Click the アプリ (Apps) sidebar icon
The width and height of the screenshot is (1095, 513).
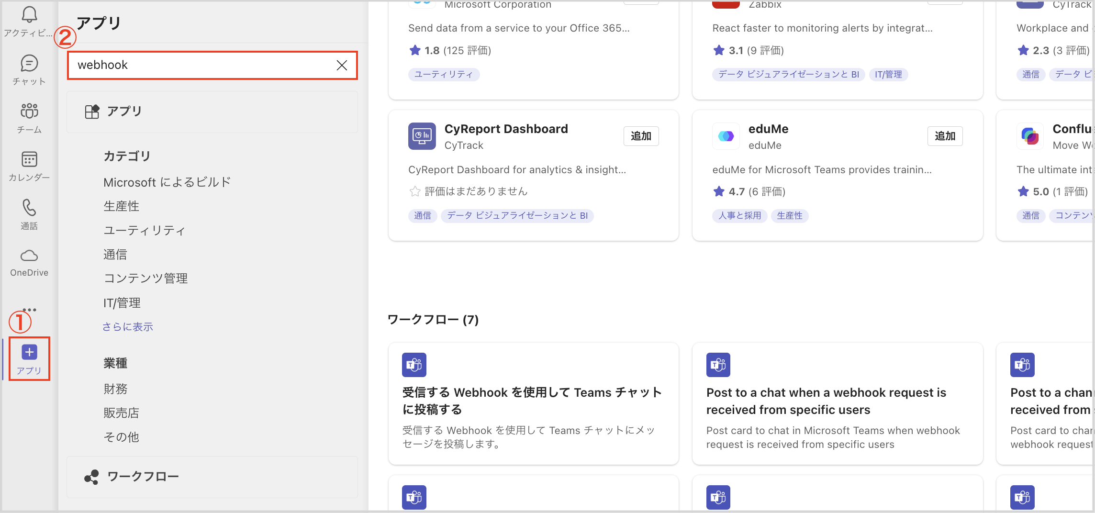[x=29, y=358]
